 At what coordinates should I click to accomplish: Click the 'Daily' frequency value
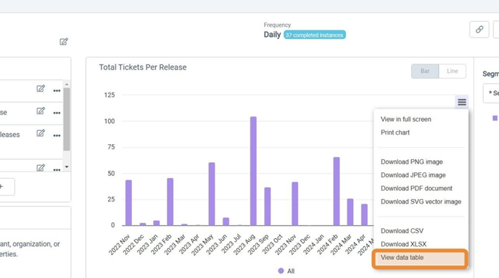(x=272, y=35)
